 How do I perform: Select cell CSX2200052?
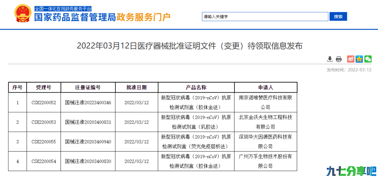(x=44, y=102)
